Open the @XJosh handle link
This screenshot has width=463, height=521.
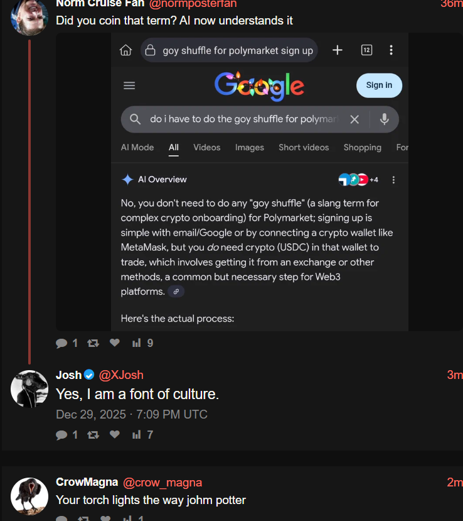121,375
